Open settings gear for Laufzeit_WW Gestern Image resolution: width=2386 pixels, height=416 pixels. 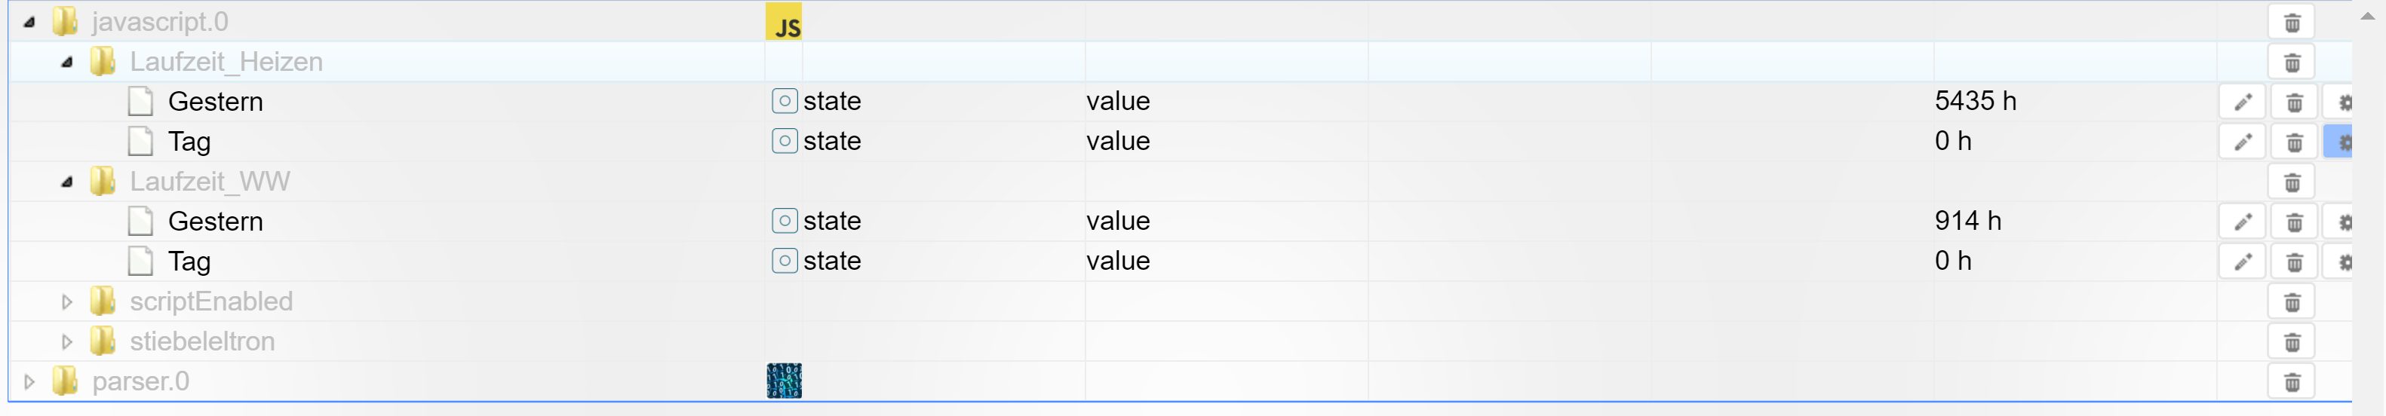click(x=2344, y=222)
